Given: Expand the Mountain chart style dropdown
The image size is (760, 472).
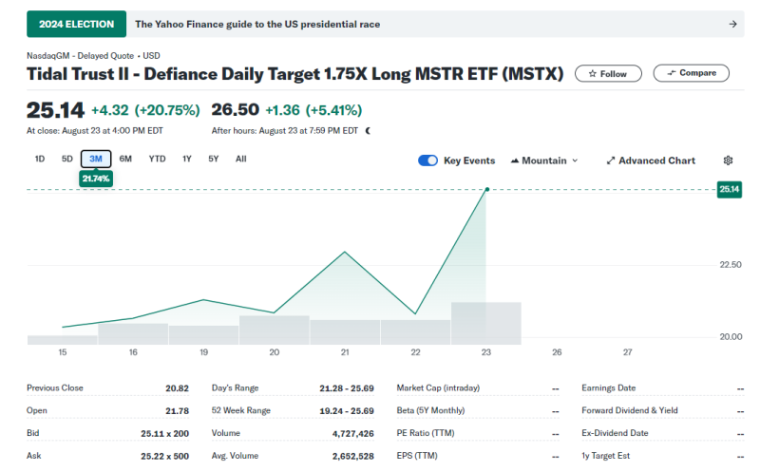Looking at the screenshot, I should point(574,160).
